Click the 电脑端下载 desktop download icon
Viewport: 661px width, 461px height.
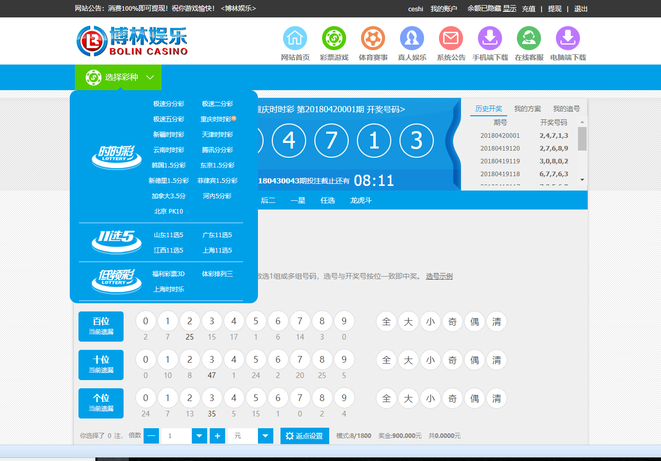568,39
